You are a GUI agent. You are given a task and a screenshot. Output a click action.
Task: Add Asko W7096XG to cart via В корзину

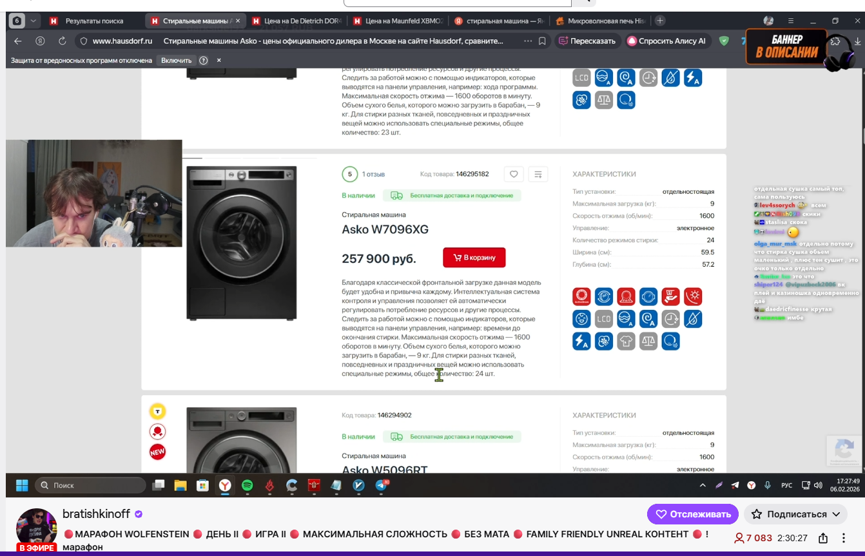coord(474,258)
